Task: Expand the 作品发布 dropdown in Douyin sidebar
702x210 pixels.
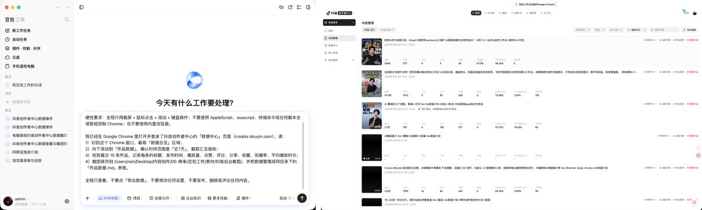Action: point(339,23)
